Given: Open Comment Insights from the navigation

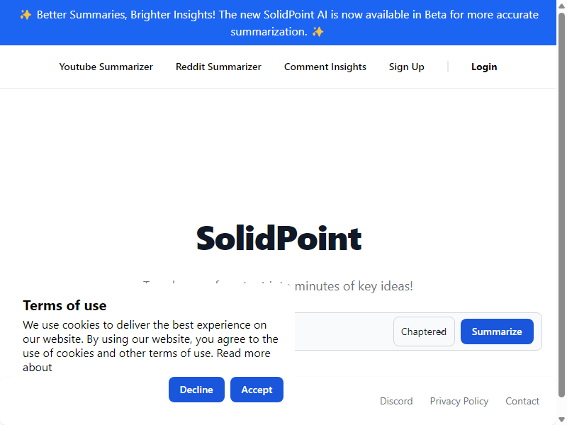Looking at the screenshot, I should [x=325, y=67].
